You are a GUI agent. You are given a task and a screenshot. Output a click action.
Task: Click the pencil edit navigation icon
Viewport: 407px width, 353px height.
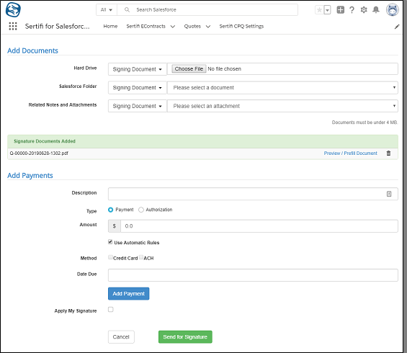397,27
